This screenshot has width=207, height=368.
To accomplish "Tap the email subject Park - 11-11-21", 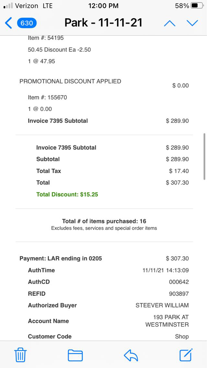I will [103, 23].
